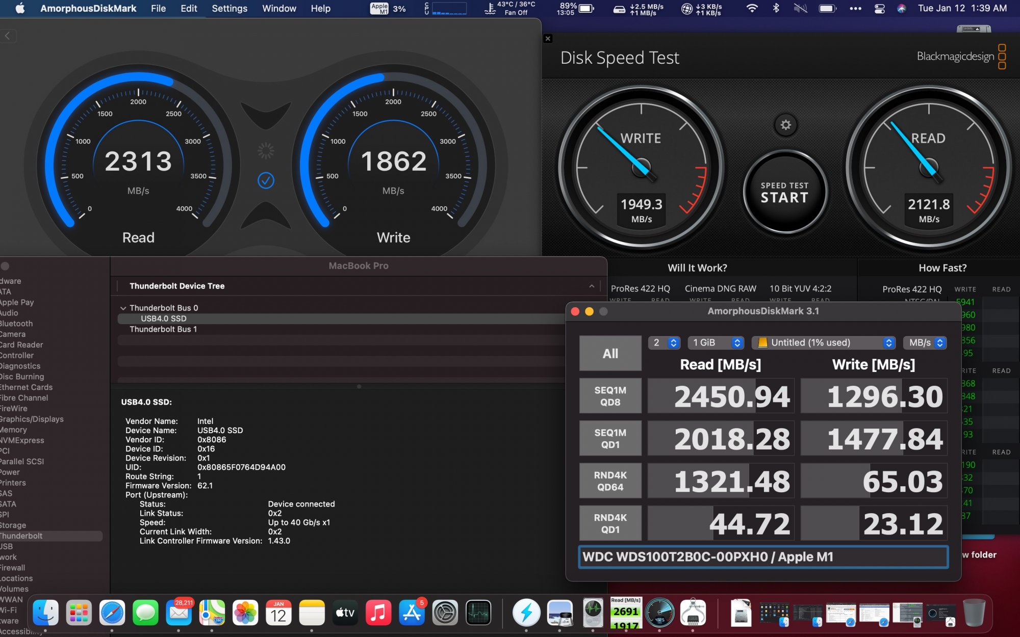Open System Preferences gear in dock
The width and height of the screenshot is (1020, 637).
point(445,613)
